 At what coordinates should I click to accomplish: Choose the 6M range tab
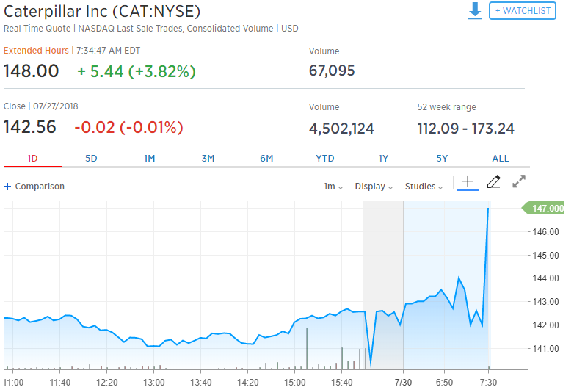tap(266, 158)
